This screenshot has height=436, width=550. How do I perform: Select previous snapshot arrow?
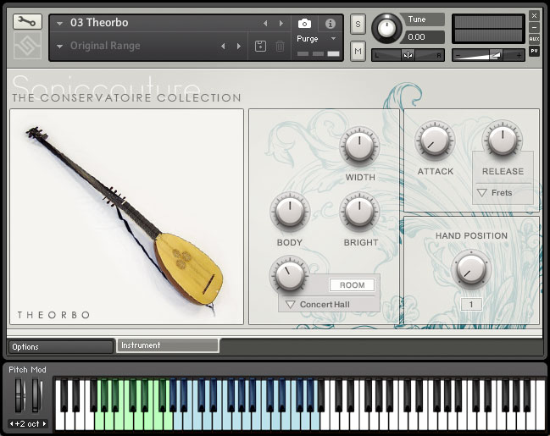223,46
